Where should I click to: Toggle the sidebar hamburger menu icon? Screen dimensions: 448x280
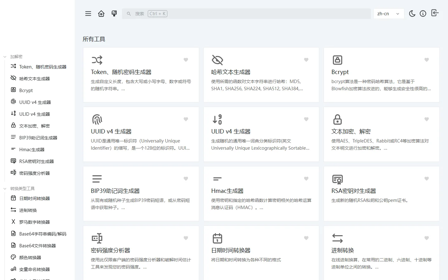[88, 14]
